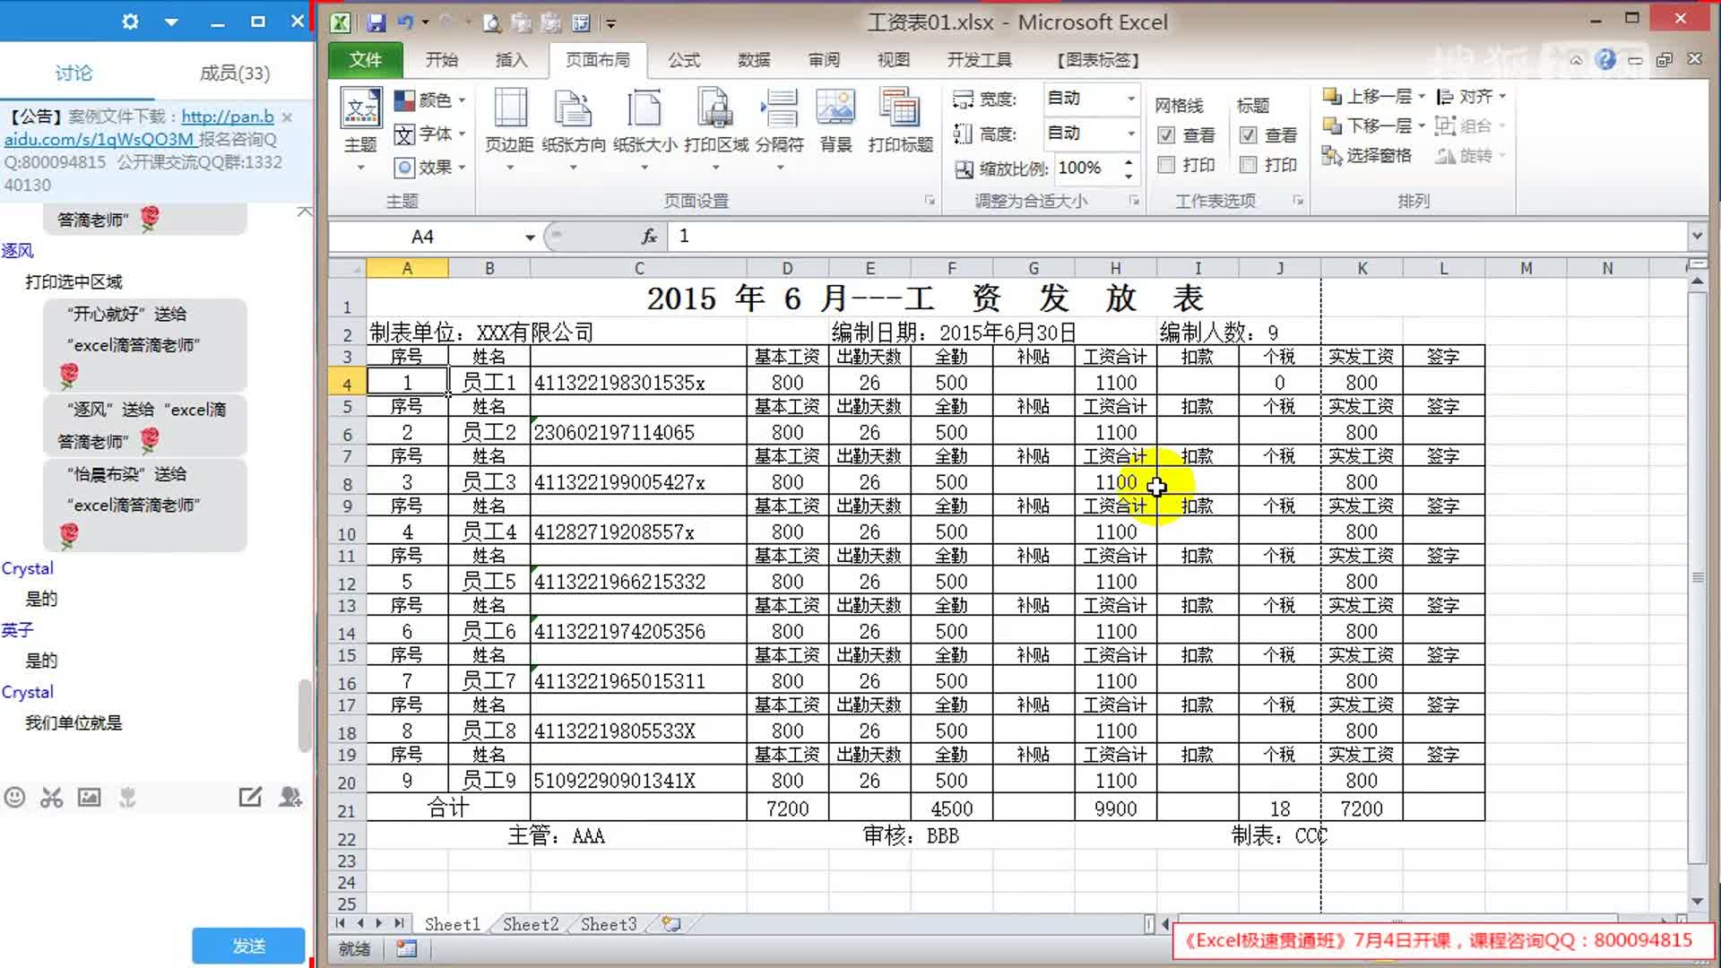Open the 分隔符 page breaks menu
This screenshot has height=968, width=1721.
[x=780, y=131]
